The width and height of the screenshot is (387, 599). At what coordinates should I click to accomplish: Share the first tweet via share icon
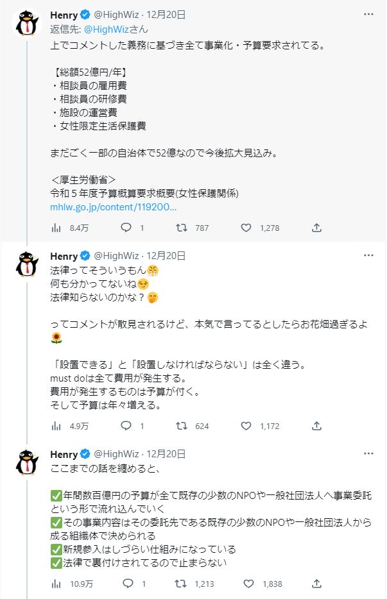tap(316, 227)
